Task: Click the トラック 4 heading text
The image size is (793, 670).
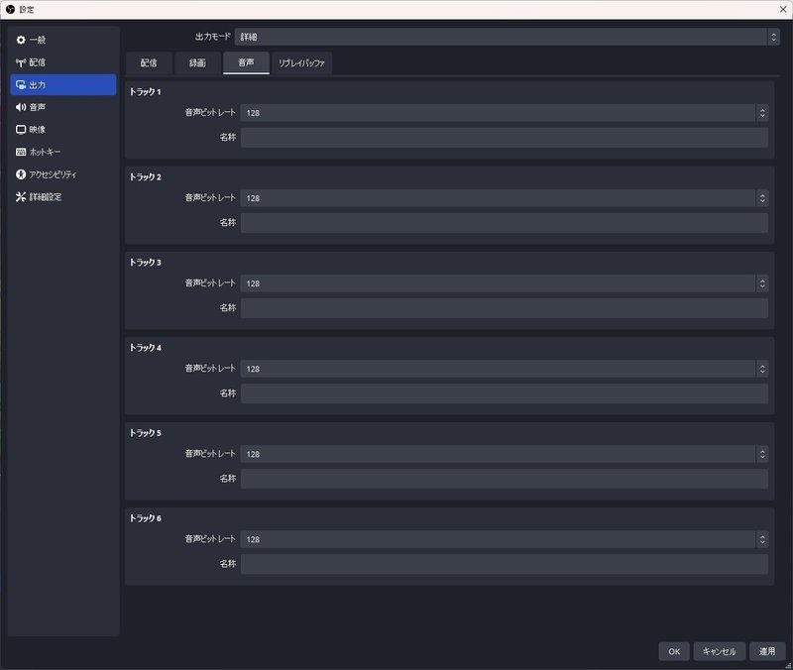Action: [x=145, y=348]
